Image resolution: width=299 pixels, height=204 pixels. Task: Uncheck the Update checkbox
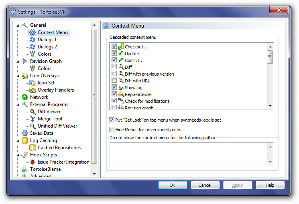114,53
